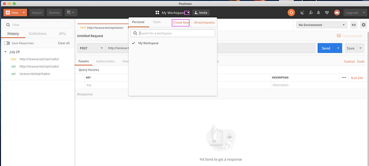Click the Upgrade button
This screenshot has width=369, height=166.
pos(352,13)
